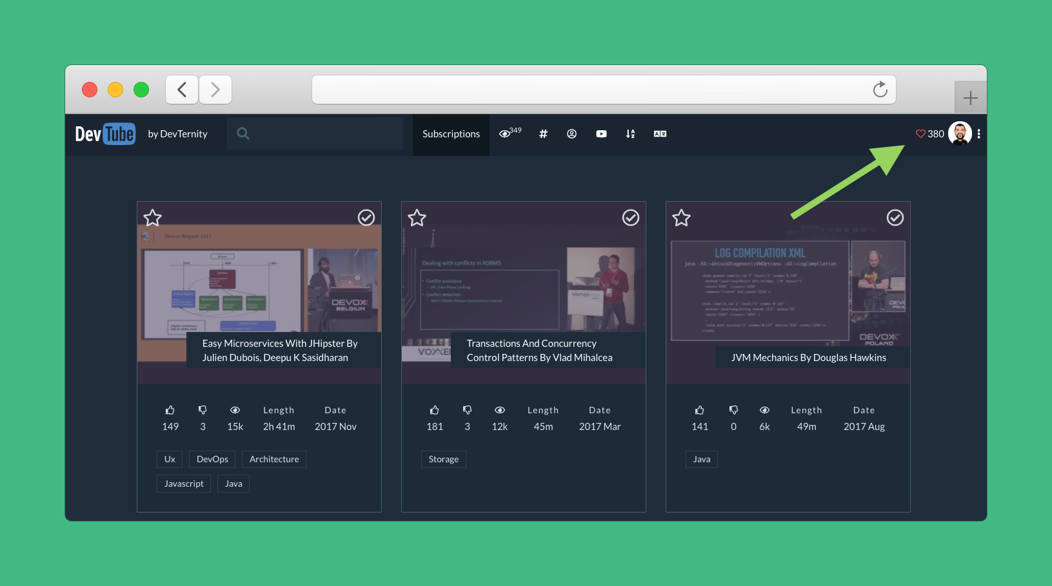
Task: Click thumbs-down icon on Transactions card
Action: click(x=467, y=410)
